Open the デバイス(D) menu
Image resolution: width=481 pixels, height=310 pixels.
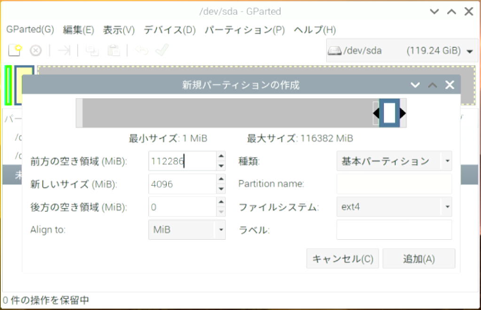169,29
